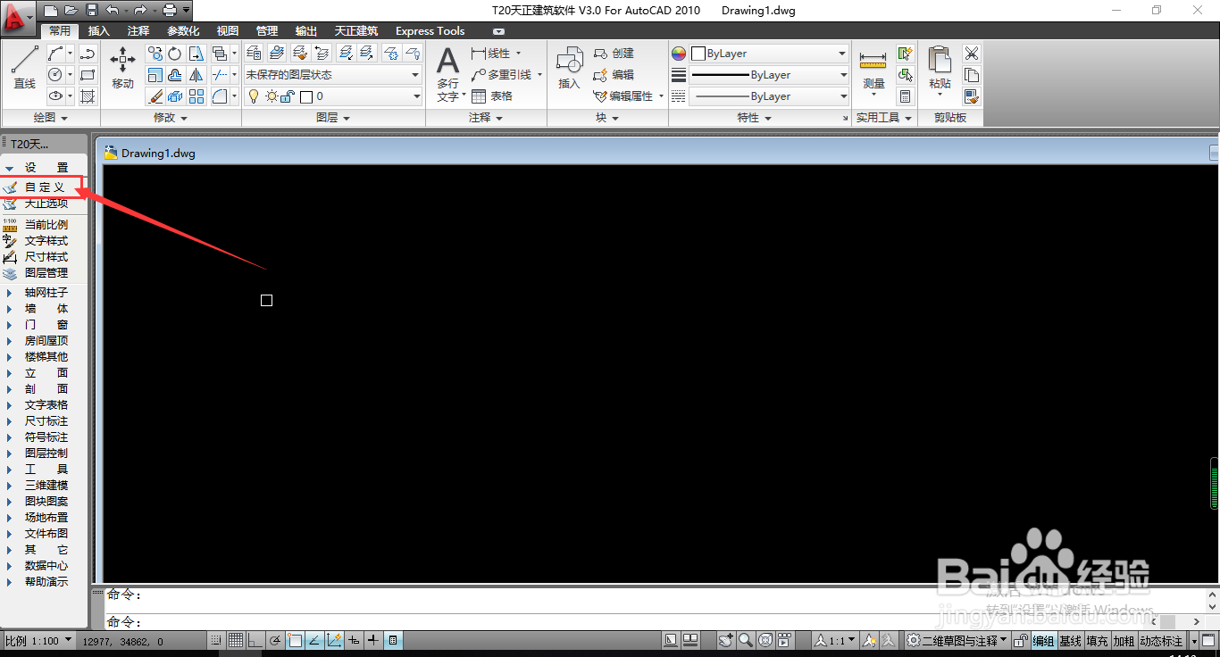Click 自定义 in the settings menu

(x=43, y=187)
